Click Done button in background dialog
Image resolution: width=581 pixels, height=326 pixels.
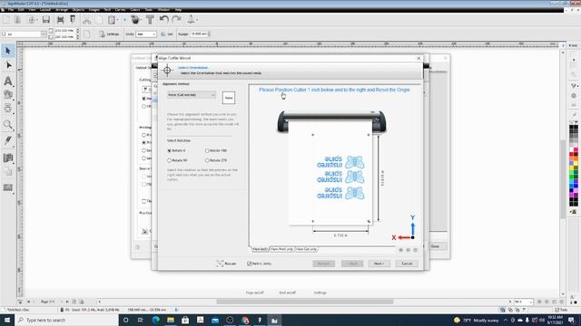coord(435,246)
